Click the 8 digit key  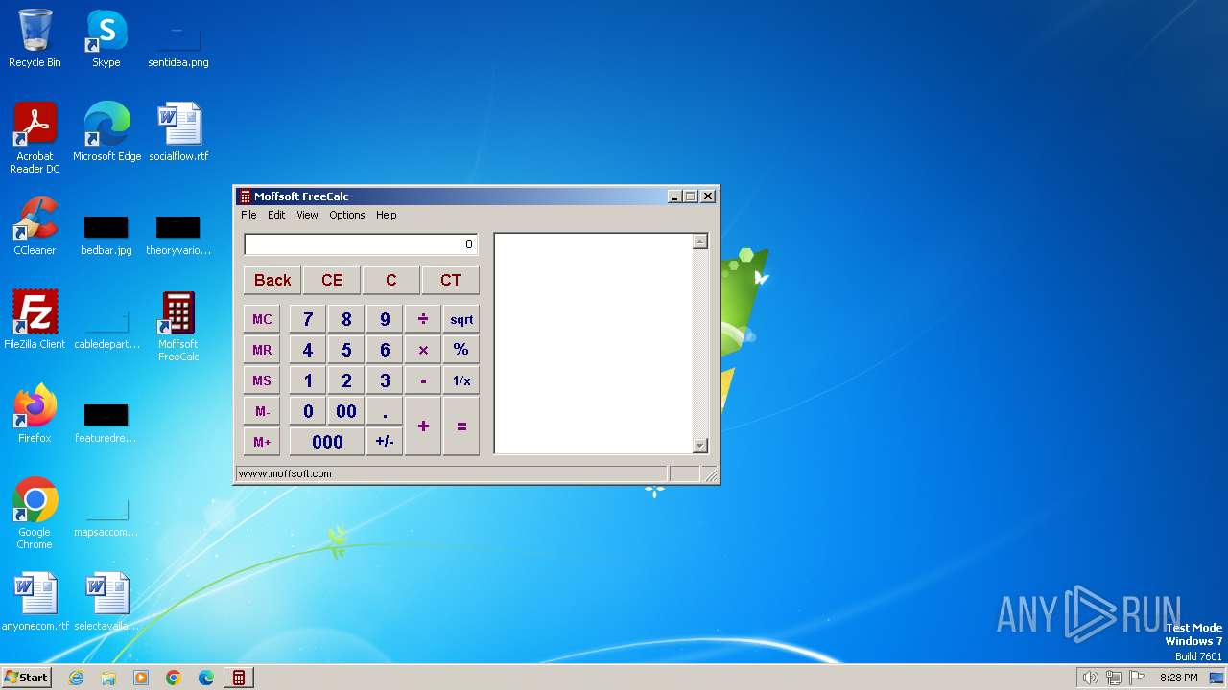click(x=346, y=319)
